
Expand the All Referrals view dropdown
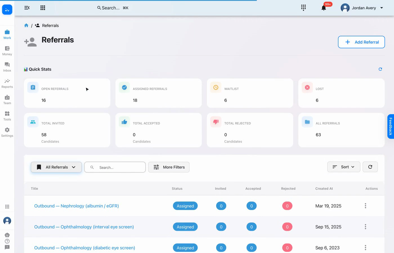[x=56, y=167]
